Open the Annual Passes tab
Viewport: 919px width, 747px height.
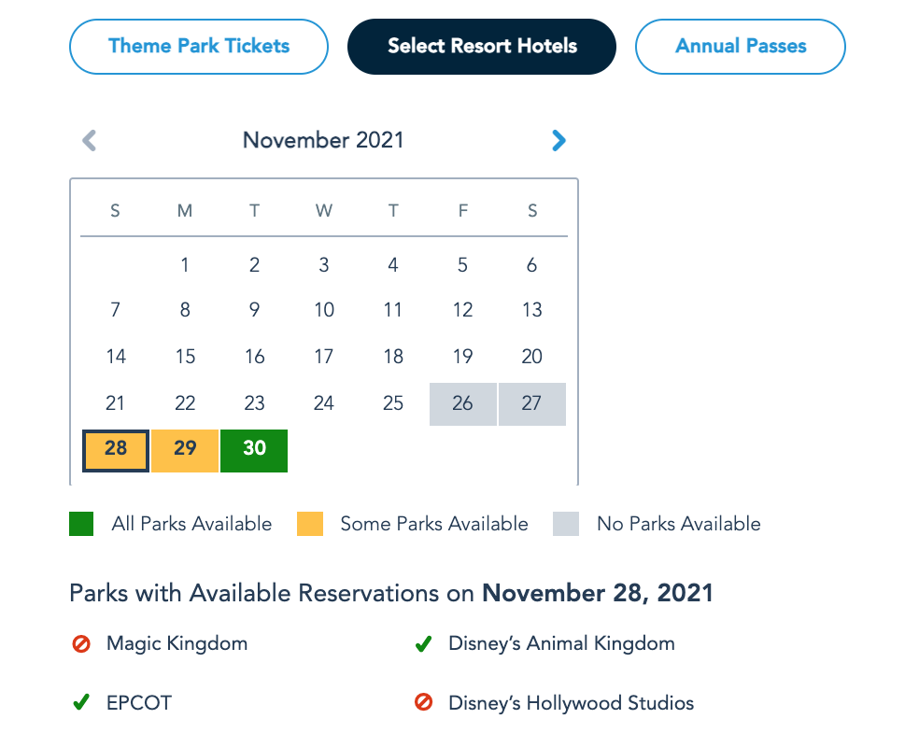741,47
